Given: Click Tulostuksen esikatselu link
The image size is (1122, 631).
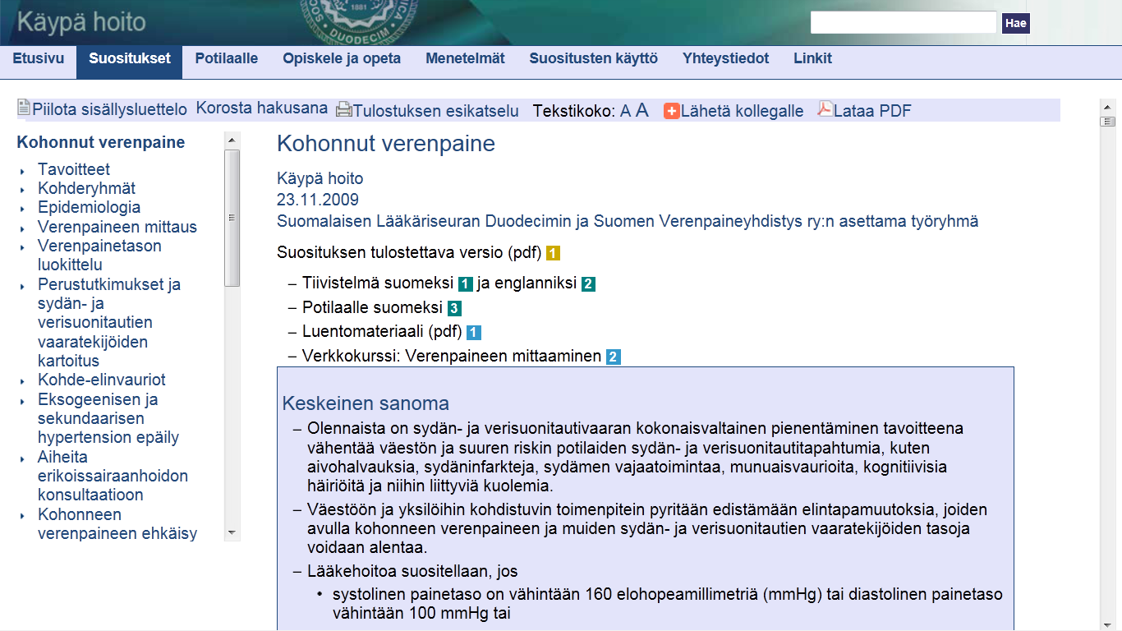Looking at the screenshot, I should [x=436, y=111].
